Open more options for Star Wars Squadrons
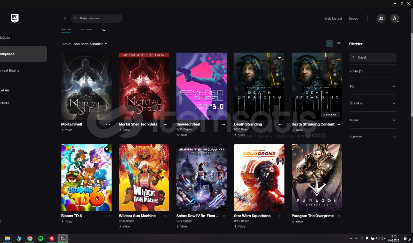413x243 pixels. (x=281, y=216)
